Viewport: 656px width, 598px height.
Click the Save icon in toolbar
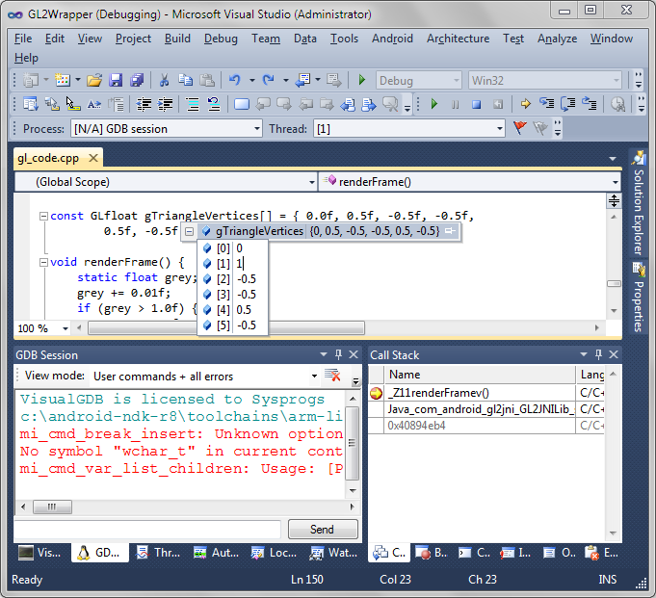(116, 81)
